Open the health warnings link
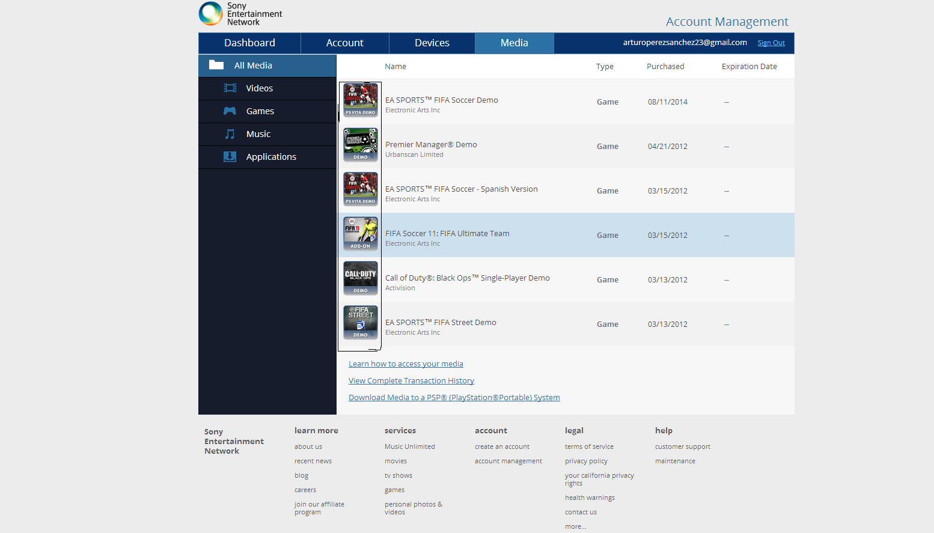Image resolution: width=934 pixels, height=533 pixels. (590, 498)
